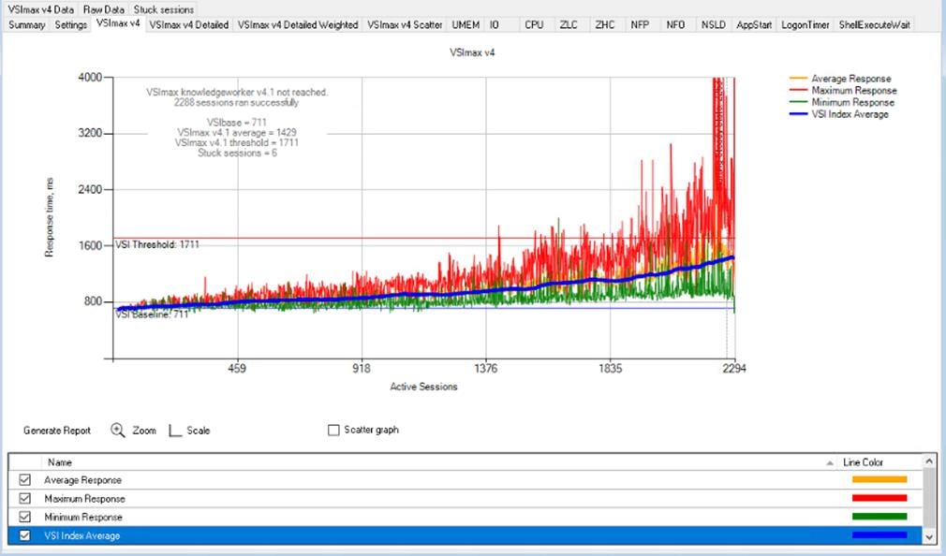Uncheck the Maximum Response series
The width and height of the screenshot is (946, 556).
(24, 498)
